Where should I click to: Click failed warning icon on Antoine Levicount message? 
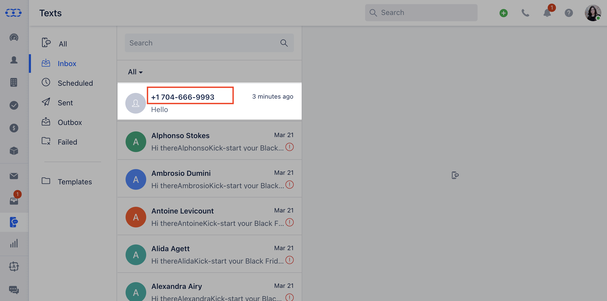(x=290, y=223)
